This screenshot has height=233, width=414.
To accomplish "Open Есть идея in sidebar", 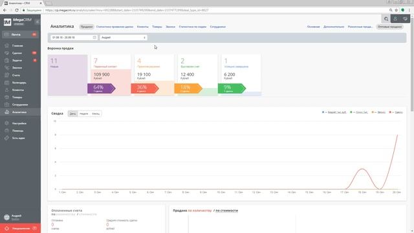I will tap(18, 138).
